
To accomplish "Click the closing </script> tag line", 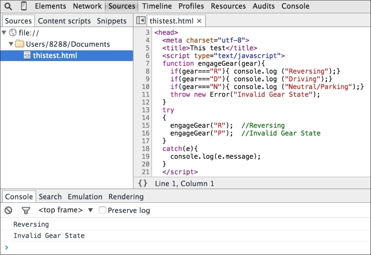I will click(180, 172).
